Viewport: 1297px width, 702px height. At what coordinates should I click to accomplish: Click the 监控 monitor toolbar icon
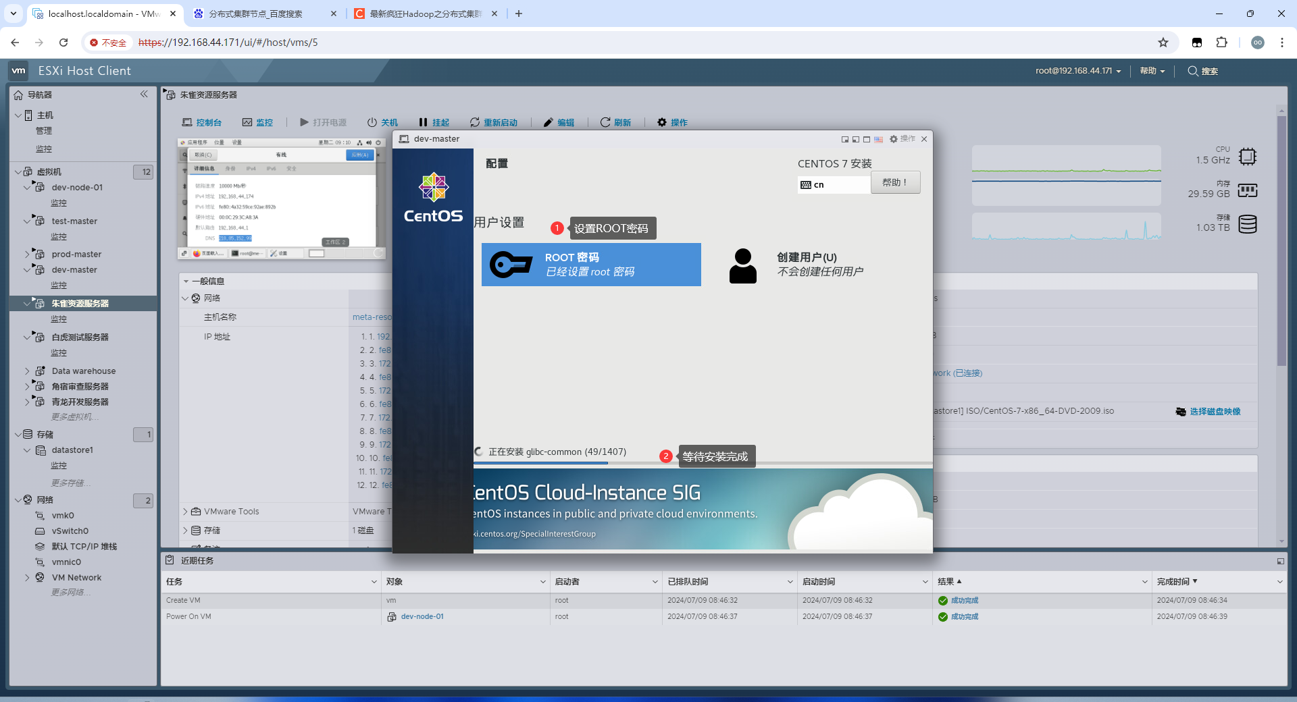click(247, 122)
